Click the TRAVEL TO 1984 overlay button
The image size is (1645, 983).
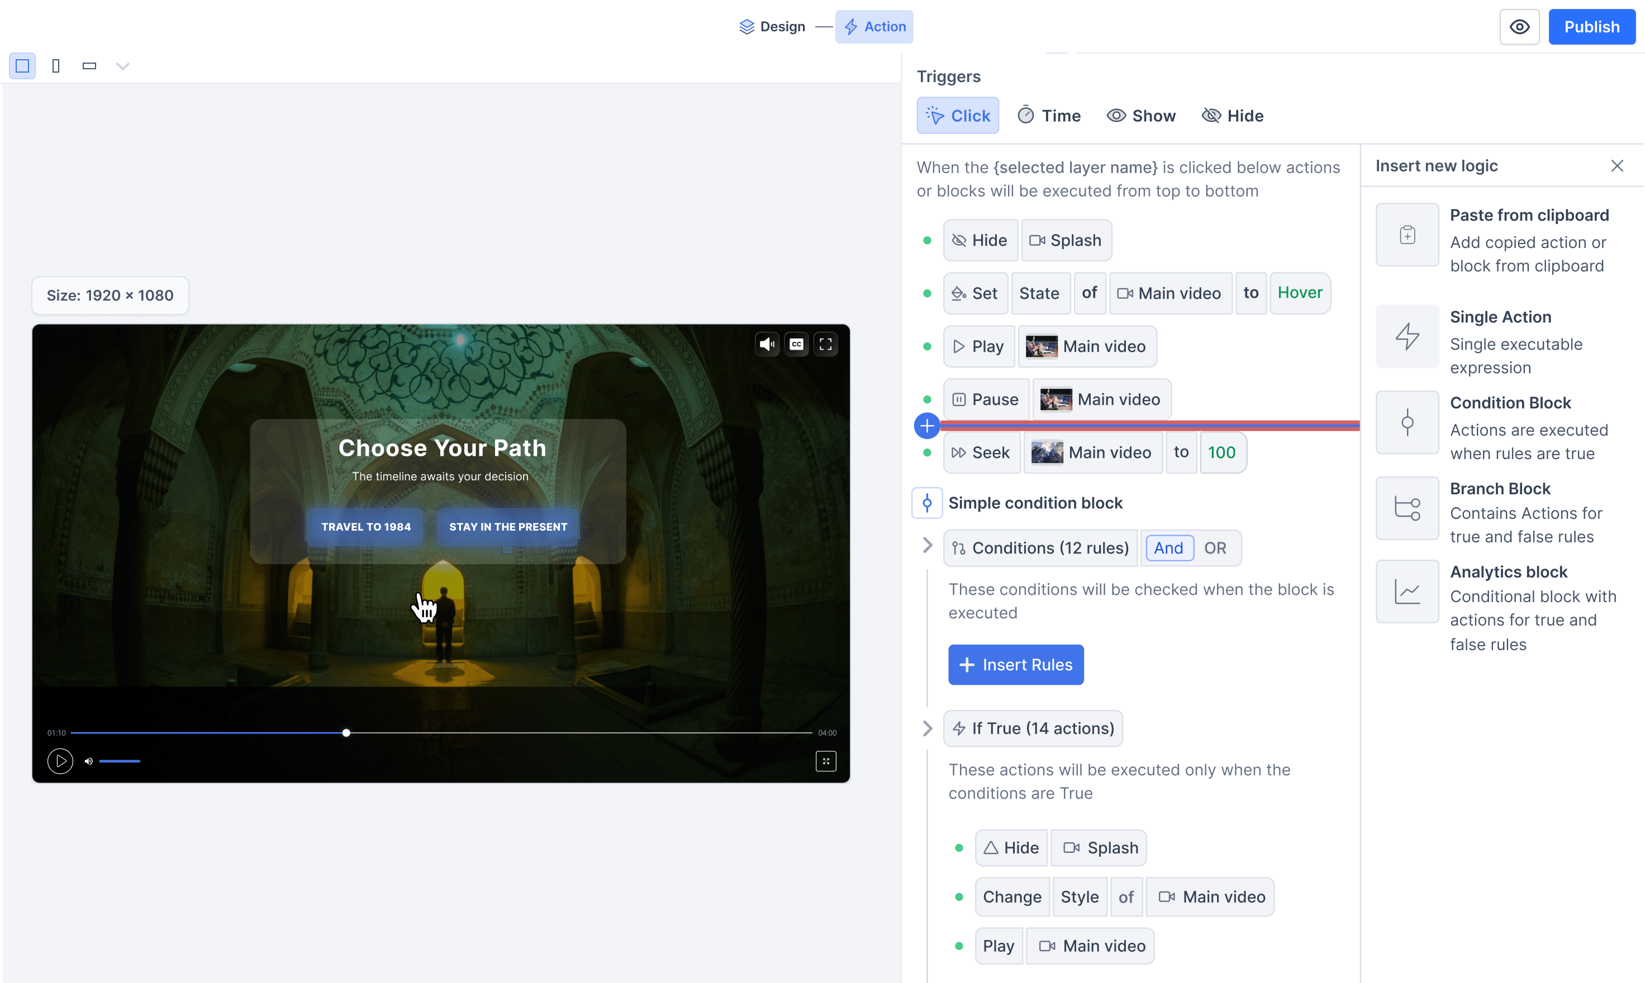364,527
